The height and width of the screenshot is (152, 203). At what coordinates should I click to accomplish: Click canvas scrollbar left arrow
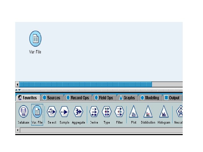point(17,84)
